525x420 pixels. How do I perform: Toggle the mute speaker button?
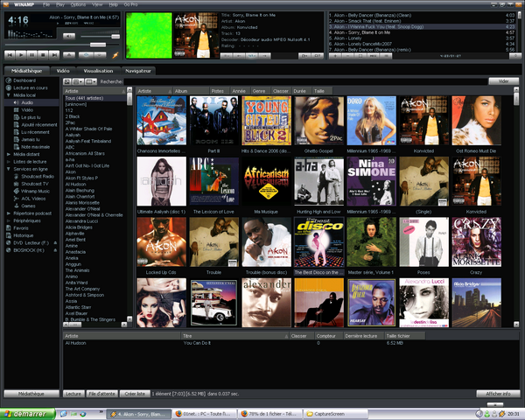point(69,36)
